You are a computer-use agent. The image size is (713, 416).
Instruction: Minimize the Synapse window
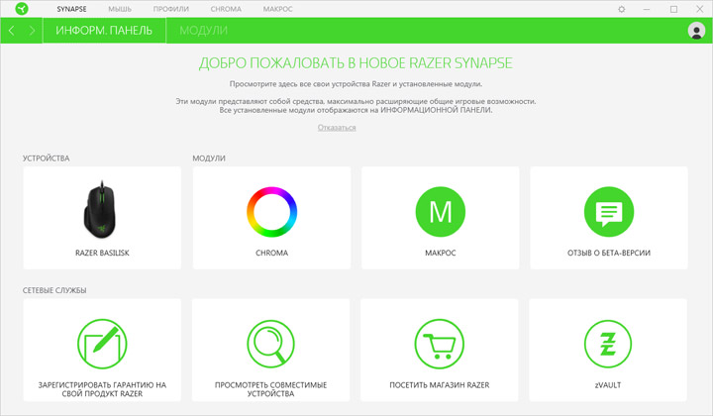647,9
